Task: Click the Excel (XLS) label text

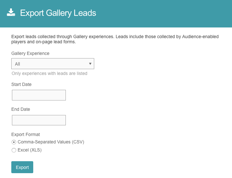Action: 30,150
